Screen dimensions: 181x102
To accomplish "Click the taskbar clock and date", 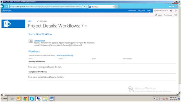I will [x=173, y=99].
